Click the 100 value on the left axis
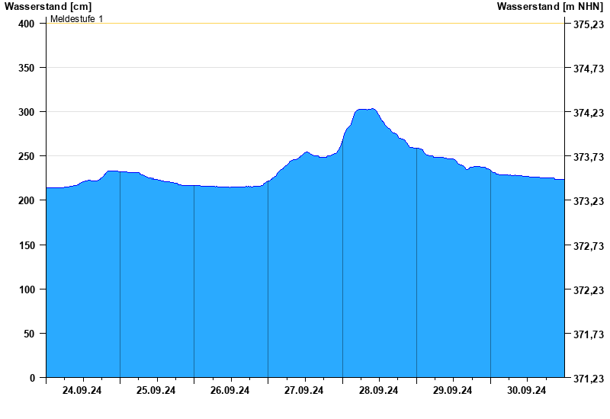This screenshot has height=419, width=610. (x=27, y=289)
